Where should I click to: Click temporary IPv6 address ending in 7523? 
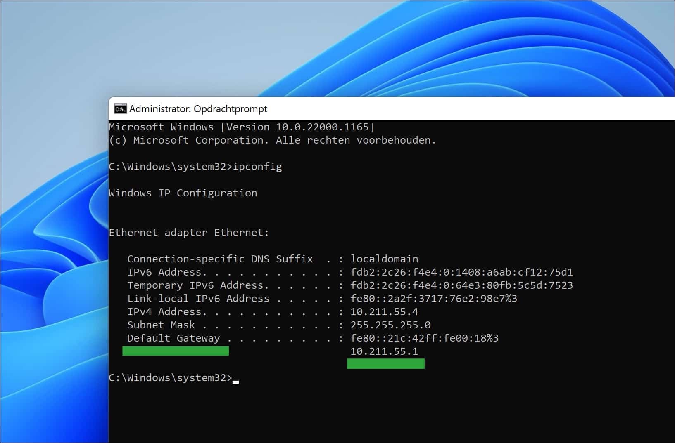tap(461, 285)
